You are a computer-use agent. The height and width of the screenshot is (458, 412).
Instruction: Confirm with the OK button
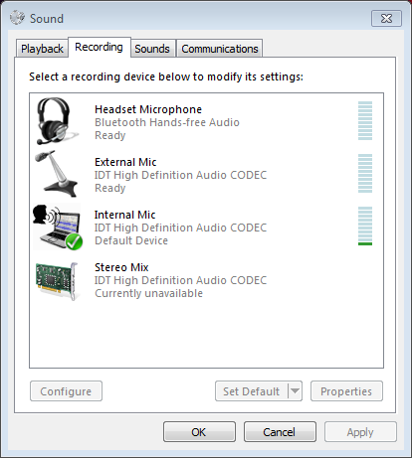coord(199,432)
